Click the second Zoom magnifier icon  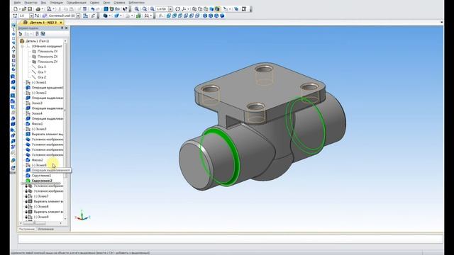tap(145, 9)
